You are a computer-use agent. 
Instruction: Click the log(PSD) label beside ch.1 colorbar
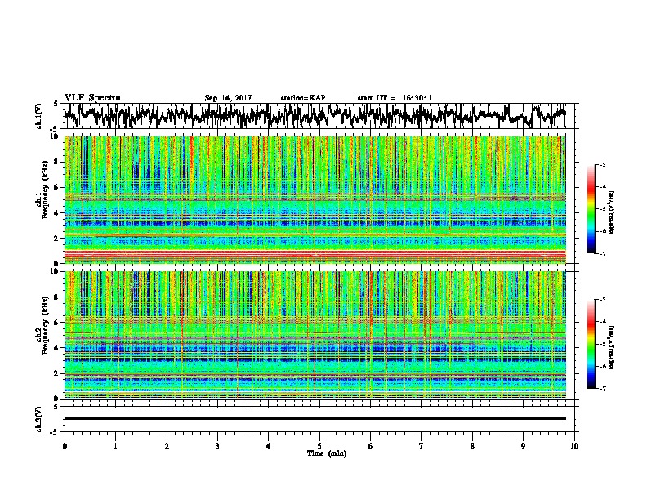point(613,212)
